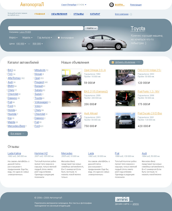The image size is (172, 211).
Task: Open the Lada Kalina review
Action: point(14,153)
